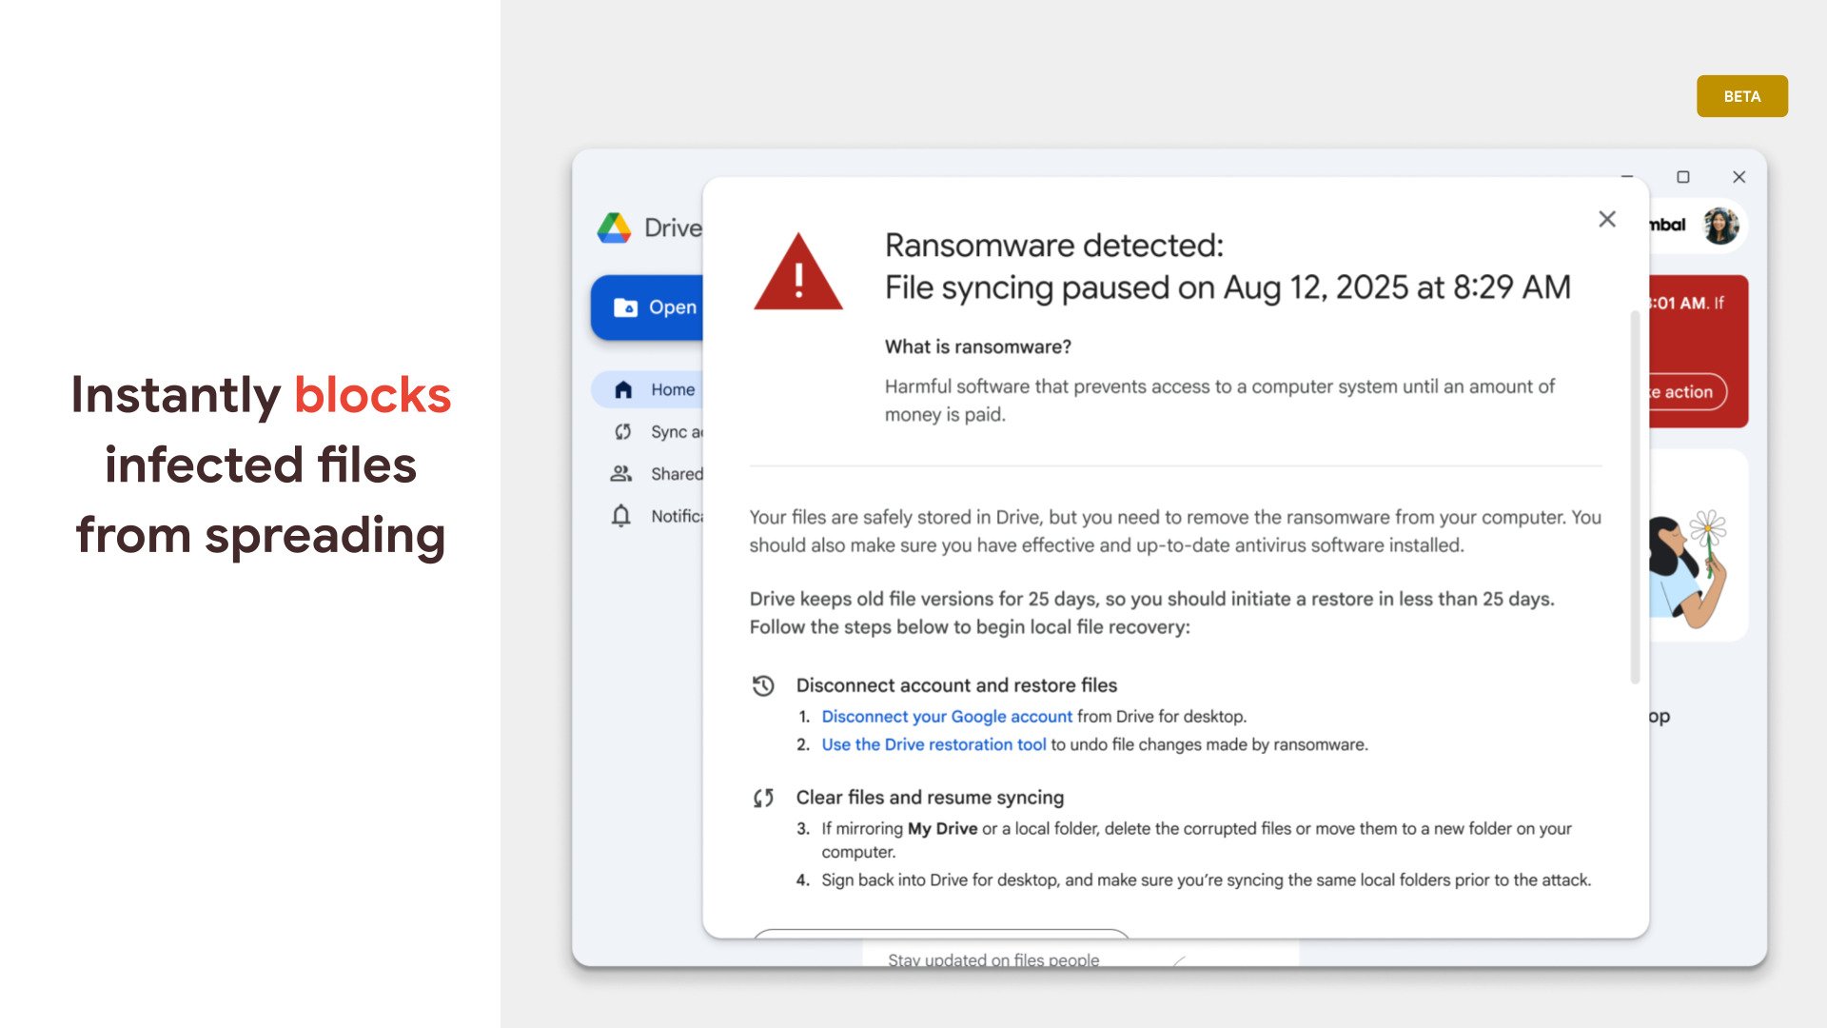Open the Disconnect your Google account link
The image size is (1827, 1028).
947,716
